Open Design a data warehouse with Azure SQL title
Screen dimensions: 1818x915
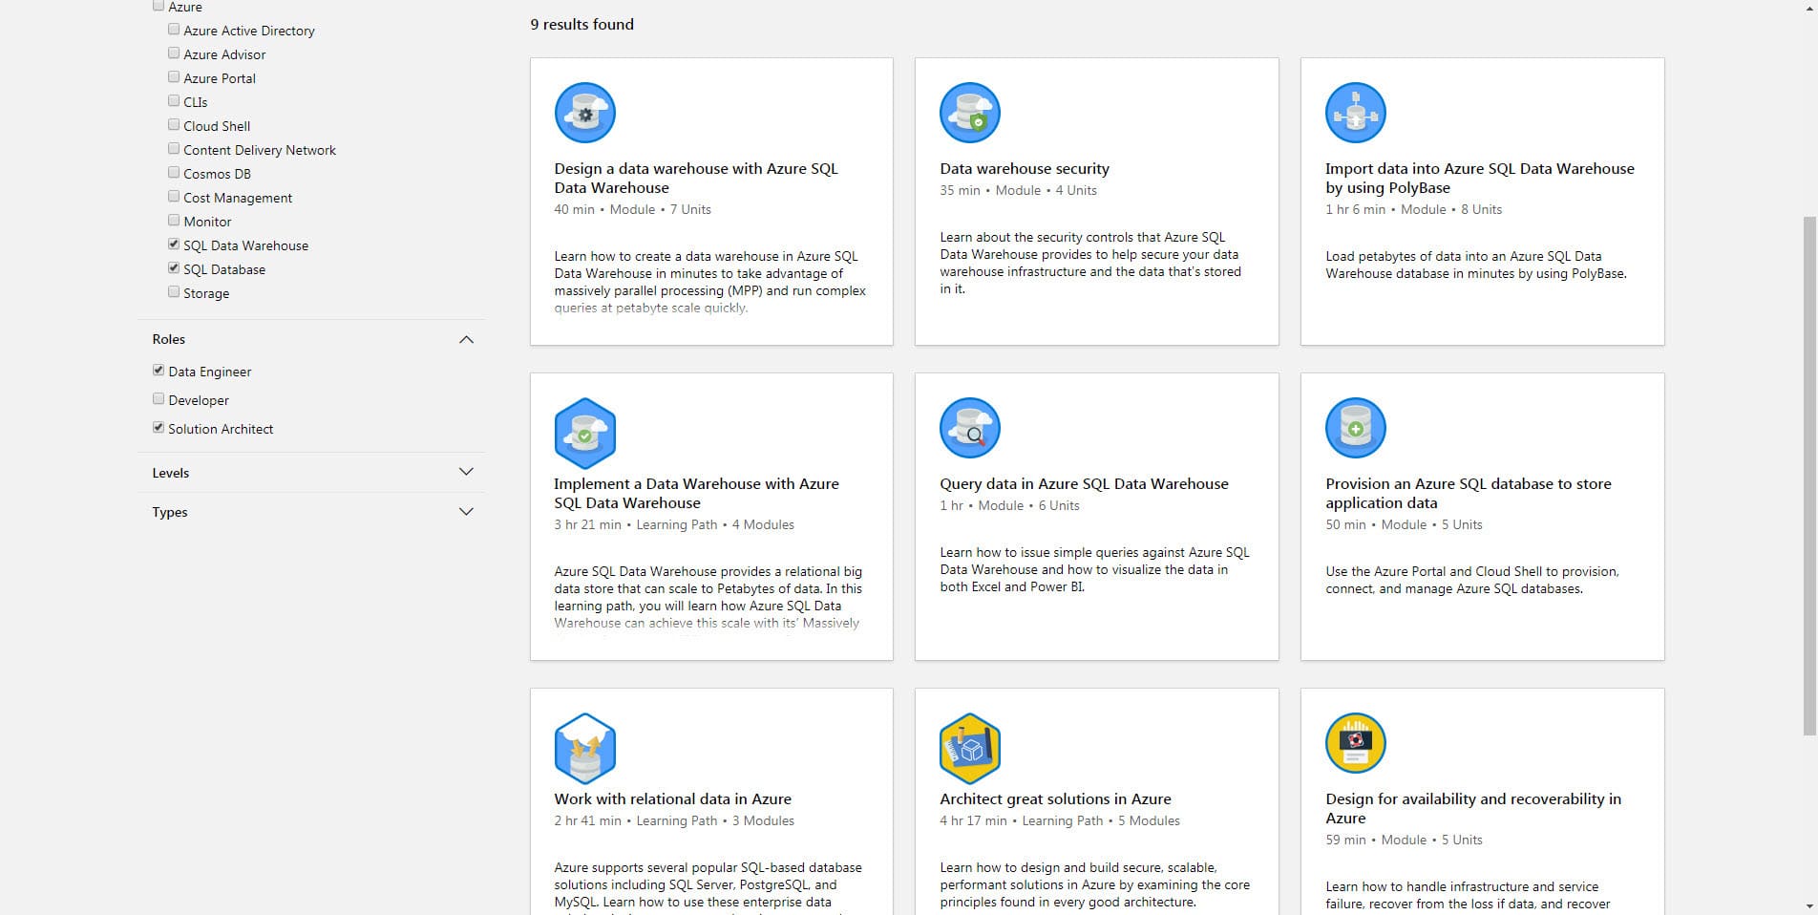pyautogui.click(x=695, y=178)
